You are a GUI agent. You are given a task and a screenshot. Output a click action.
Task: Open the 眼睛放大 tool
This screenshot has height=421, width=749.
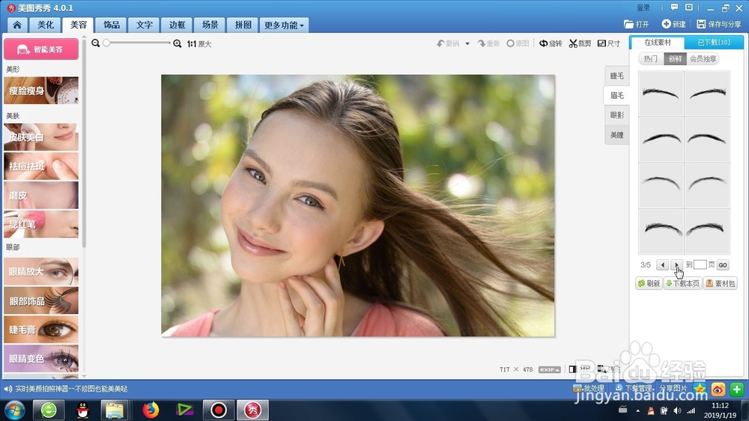coord(41,271)
